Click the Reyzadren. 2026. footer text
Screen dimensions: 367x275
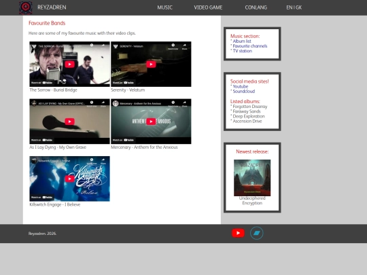coord(42,234)
